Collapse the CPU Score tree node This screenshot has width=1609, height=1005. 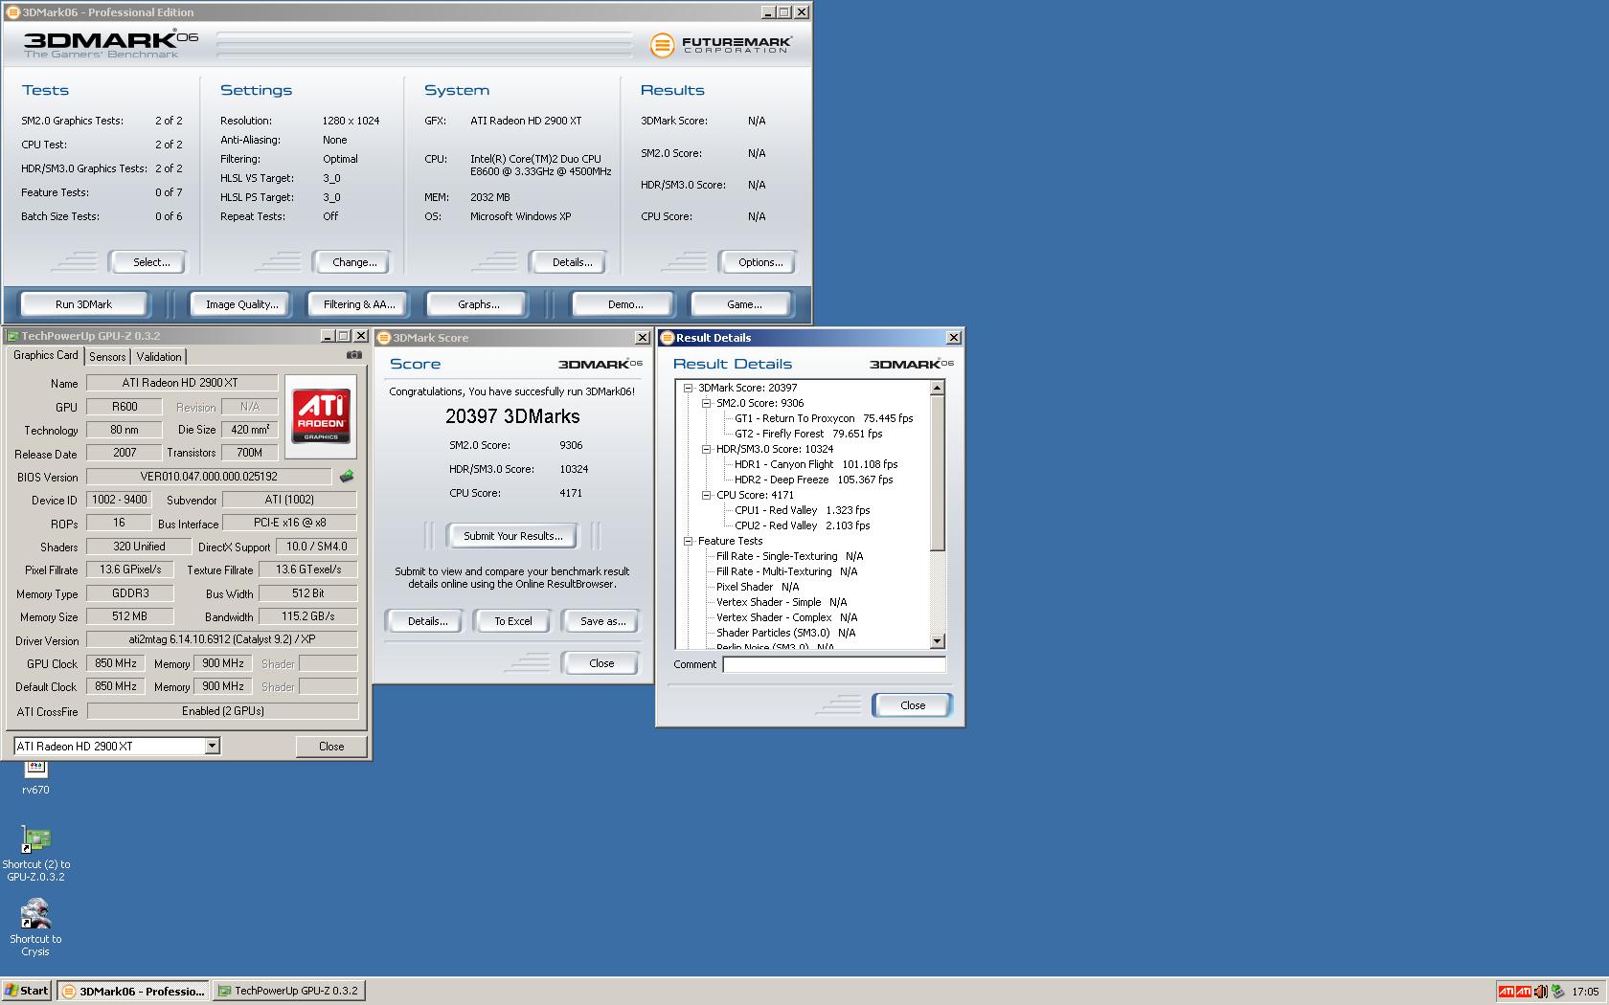point(706,495)
